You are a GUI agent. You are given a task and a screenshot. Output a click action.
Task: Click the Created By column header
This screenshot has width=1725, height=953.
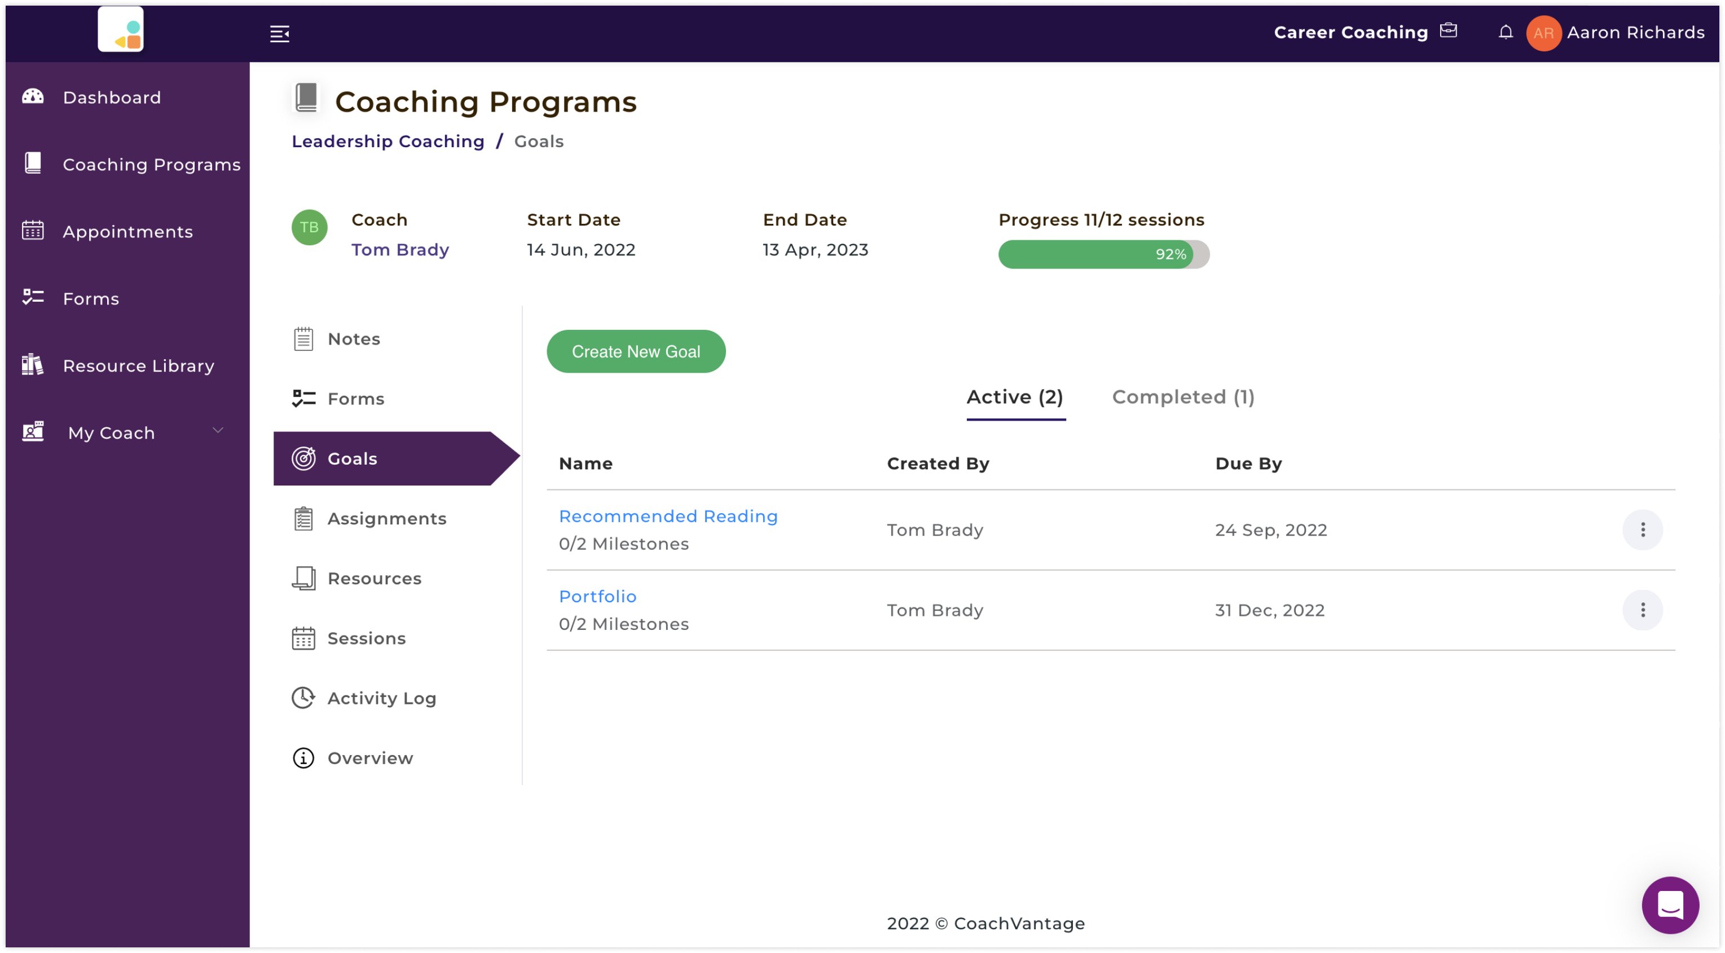coord(938,463)
